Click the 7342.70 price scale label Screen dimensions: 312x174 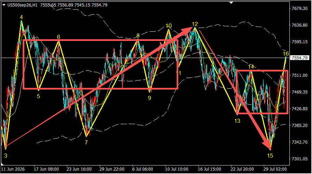[x=299, y=142]
